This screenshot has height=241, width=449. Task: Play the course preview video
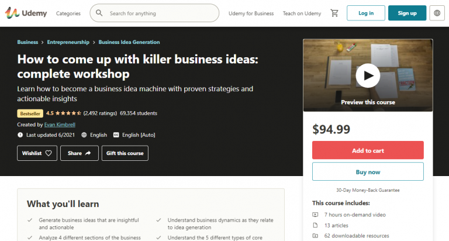pyautogui.click(x=368, y=75)
